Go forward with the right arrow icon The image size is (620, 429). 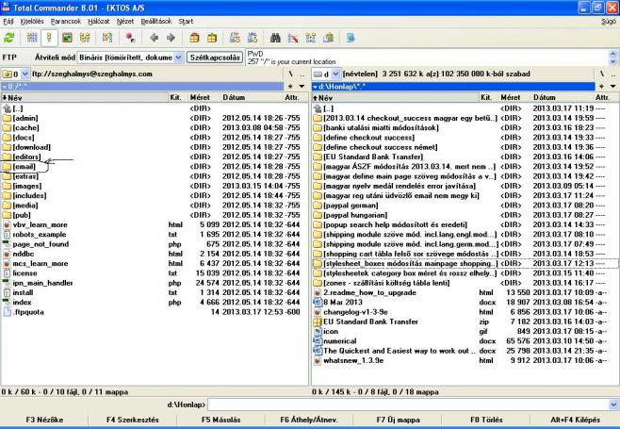pos(171,38)
